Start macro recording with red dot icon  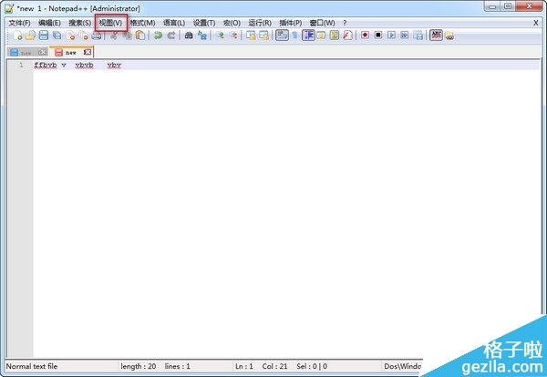click(364, 36)
